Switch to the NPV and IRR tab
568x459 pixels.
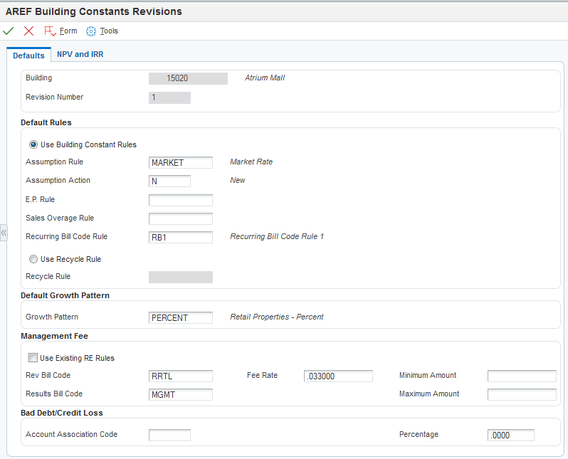80,54
